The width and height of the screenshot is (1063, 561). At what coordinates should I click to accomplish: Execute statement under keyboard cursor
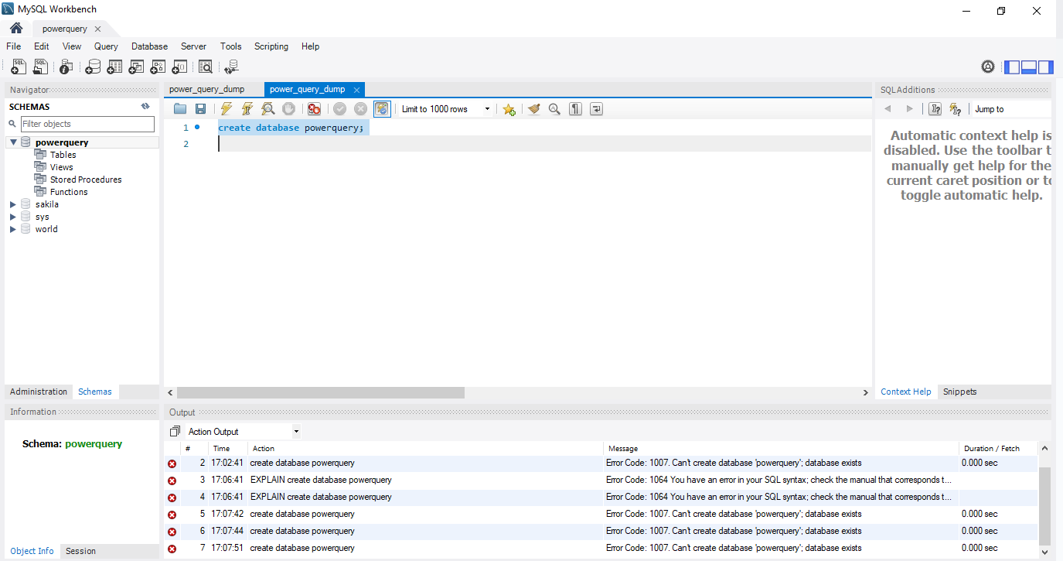coord(247,109)
